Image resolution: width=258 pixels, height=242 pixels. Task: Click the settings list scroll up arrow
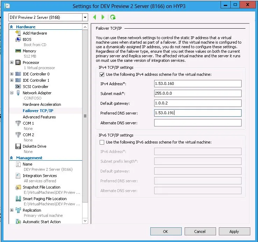point(85,27)
